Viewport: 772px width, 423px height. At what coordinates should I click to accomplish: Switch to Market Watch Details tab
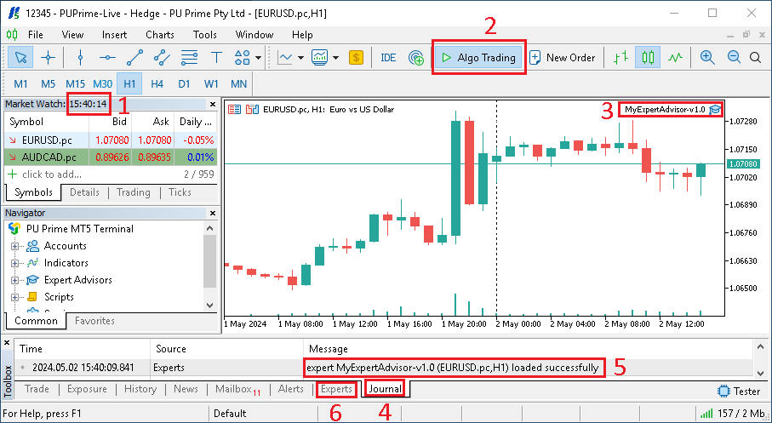pos(84,192)
